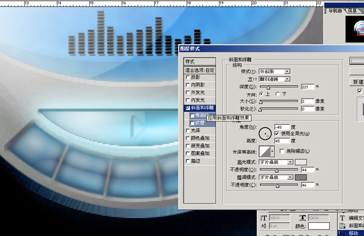Select the 上 direction radio button
The width and height of the screenshot is (364, 236).
(x=262, y=94)
